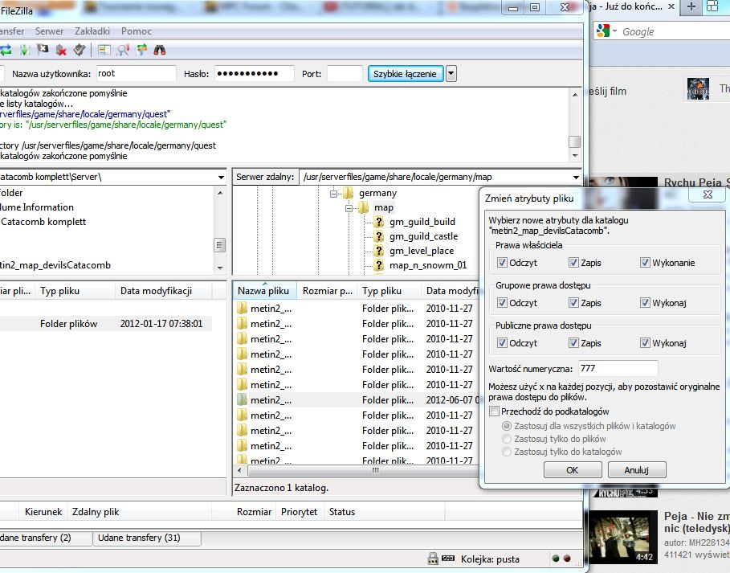The width and height of the screenshot is (730, 573).
Task: Click the germany folder icon in remote tree
Action: click(x=349, y=192)
